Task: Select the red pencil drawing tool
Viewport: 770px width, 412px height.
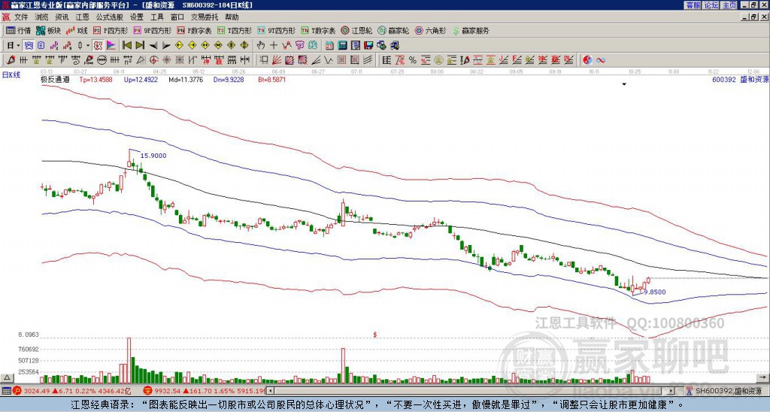Action: [x=11, y=60]
